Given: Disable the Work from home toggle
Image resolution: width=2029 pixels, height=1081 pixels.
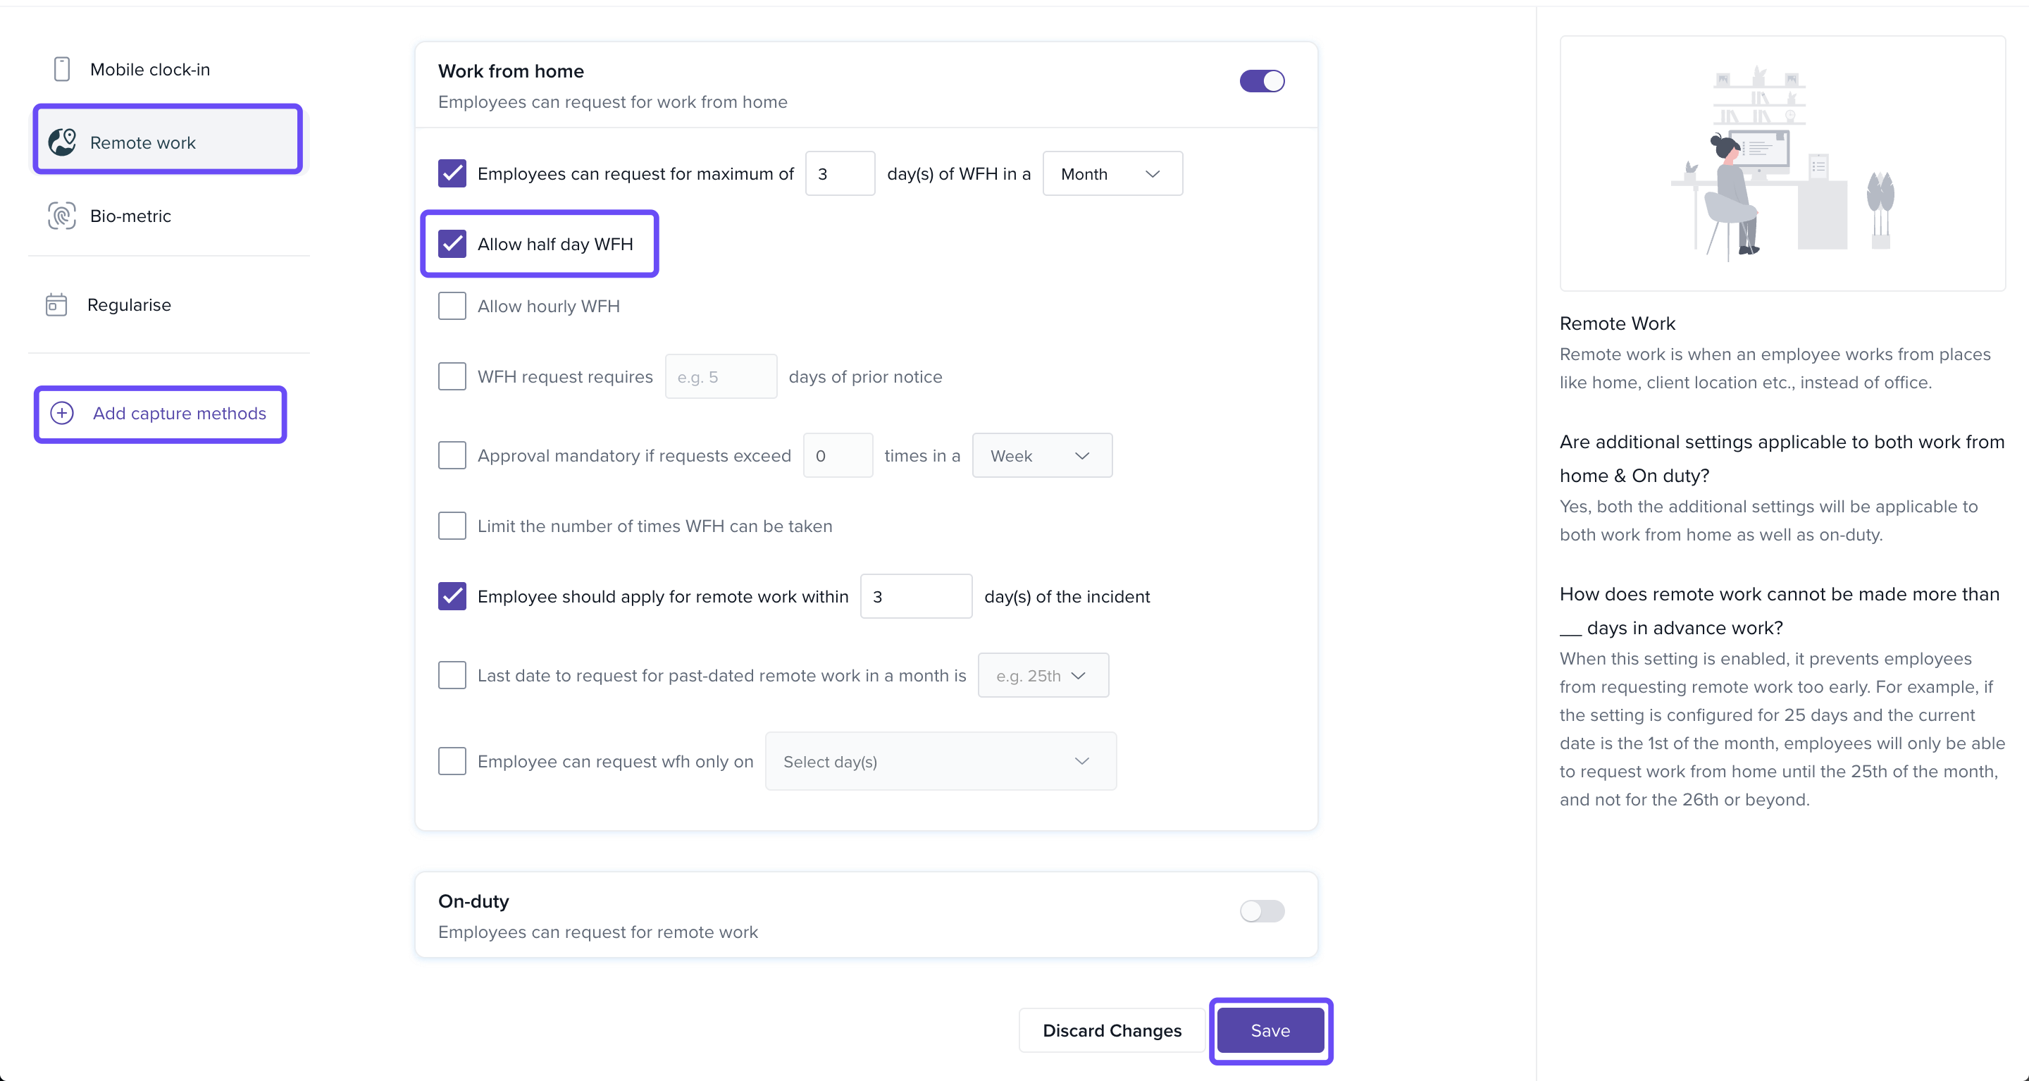Looking at the screenshot, I should [x=1261, y=81].
